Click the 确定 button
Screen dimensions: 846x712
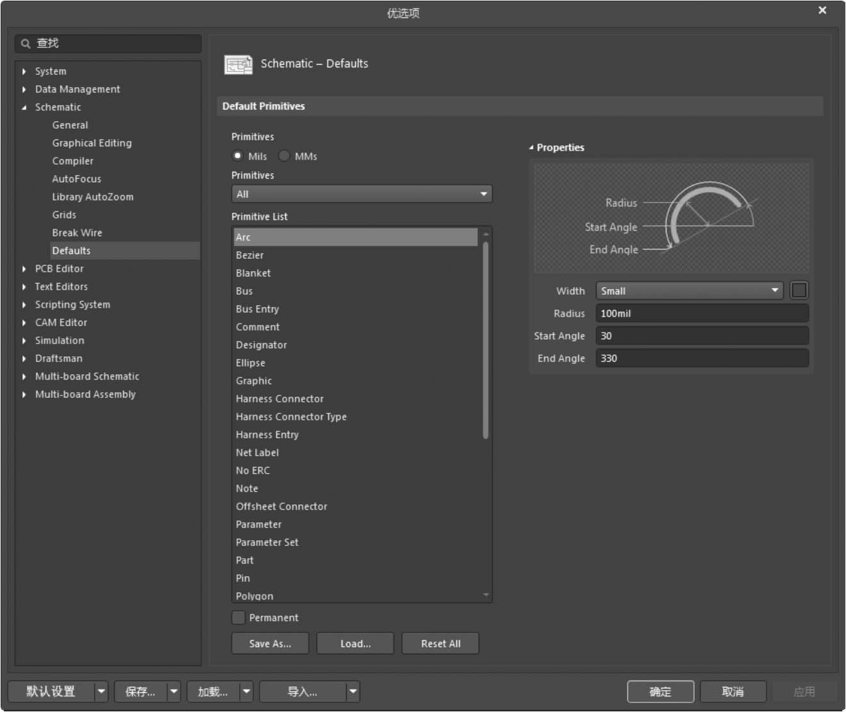click(x=660, y=691)
